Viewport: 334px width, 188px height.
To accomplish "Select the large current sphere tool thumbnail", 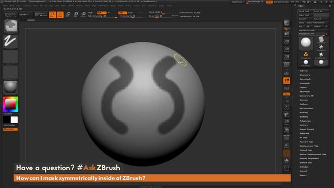I will click(306, 43).
